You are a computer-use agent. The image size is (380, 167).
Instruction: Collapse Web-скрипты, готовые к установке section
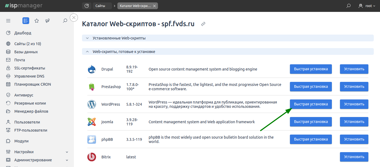tap(228, 52)
